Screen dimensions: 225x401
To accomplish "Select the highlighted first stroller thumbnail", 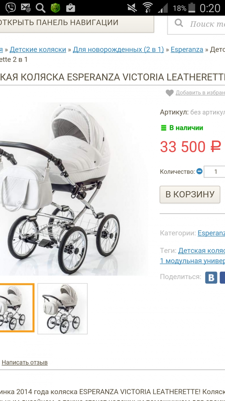I will click(17, 308).
